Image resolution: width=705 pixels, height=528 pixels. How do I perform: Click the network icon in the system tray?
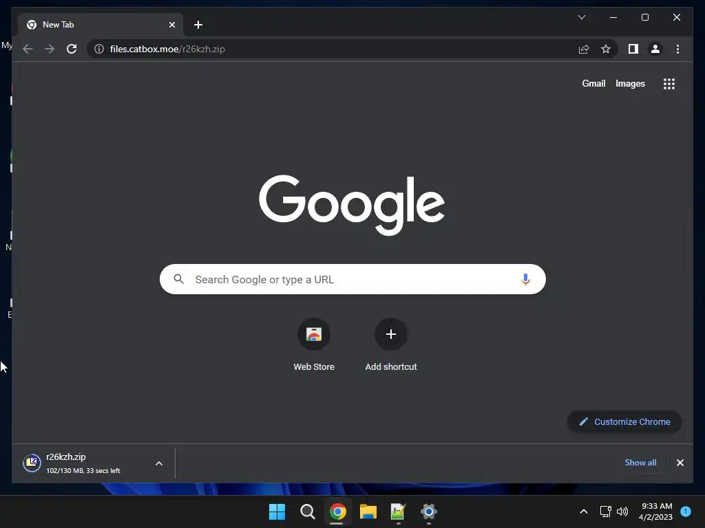[606, 511]
